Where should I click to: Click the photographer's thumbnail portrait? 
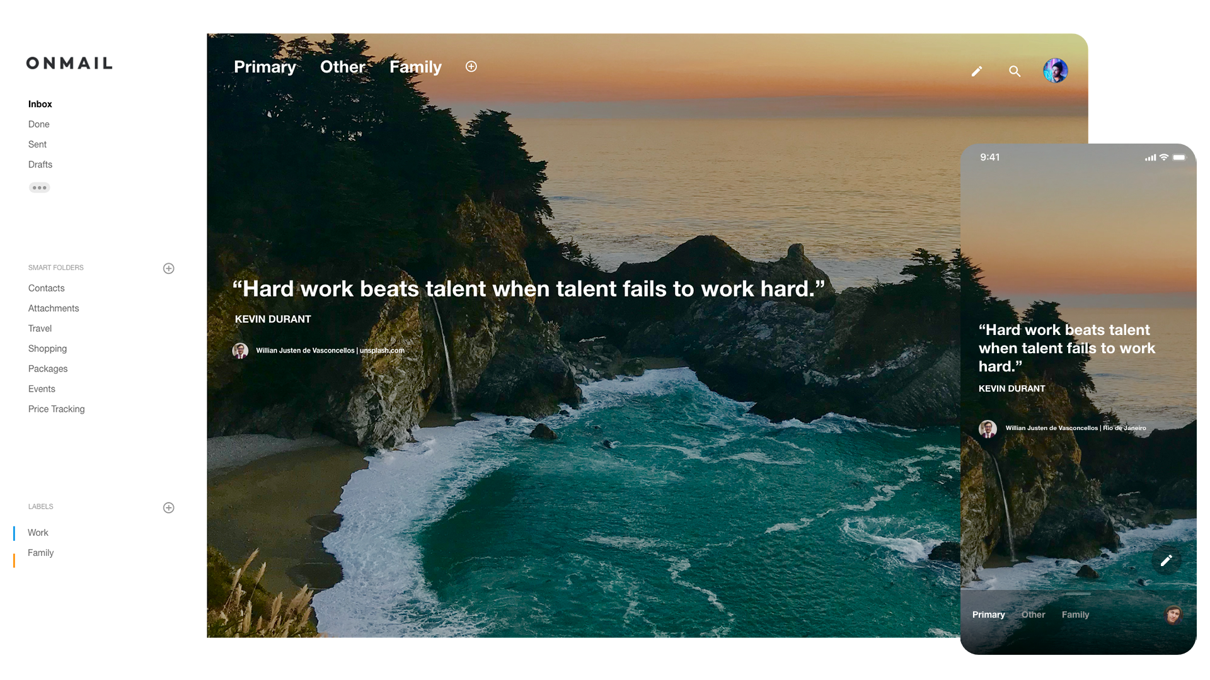[240, 351]
